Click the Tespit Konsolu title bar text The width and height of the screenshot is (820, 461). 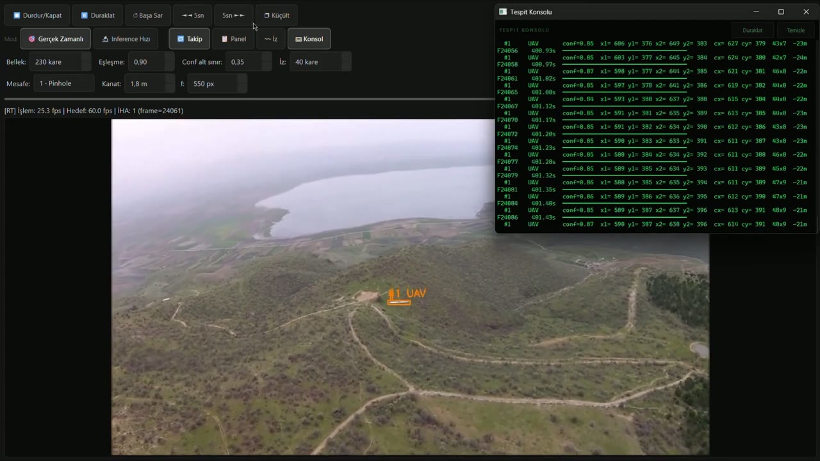tap(531, 12)
